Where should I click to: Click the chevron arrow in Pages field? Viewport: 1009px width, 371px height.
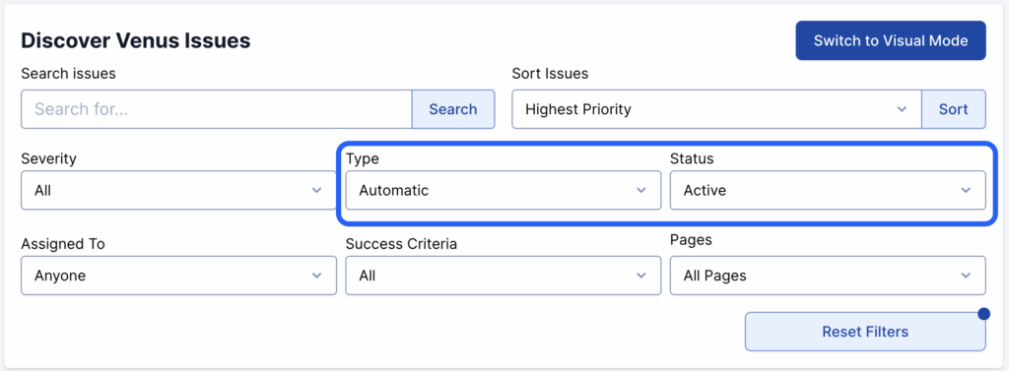pos(966,276)
